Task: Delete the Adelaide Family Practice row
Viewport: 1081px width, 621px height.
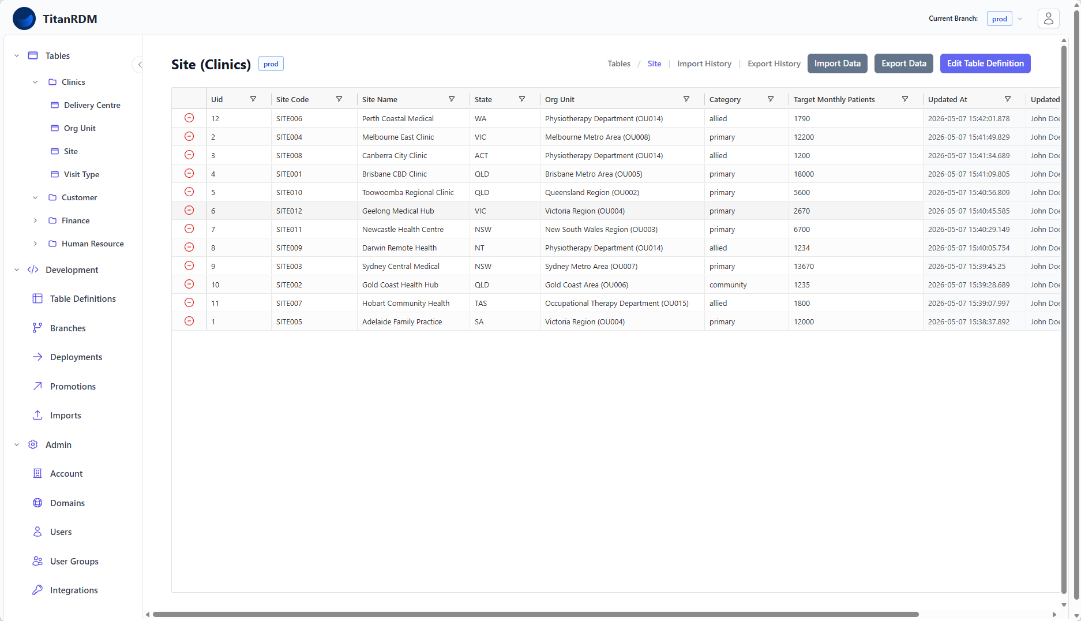Action: pos(189,321)
